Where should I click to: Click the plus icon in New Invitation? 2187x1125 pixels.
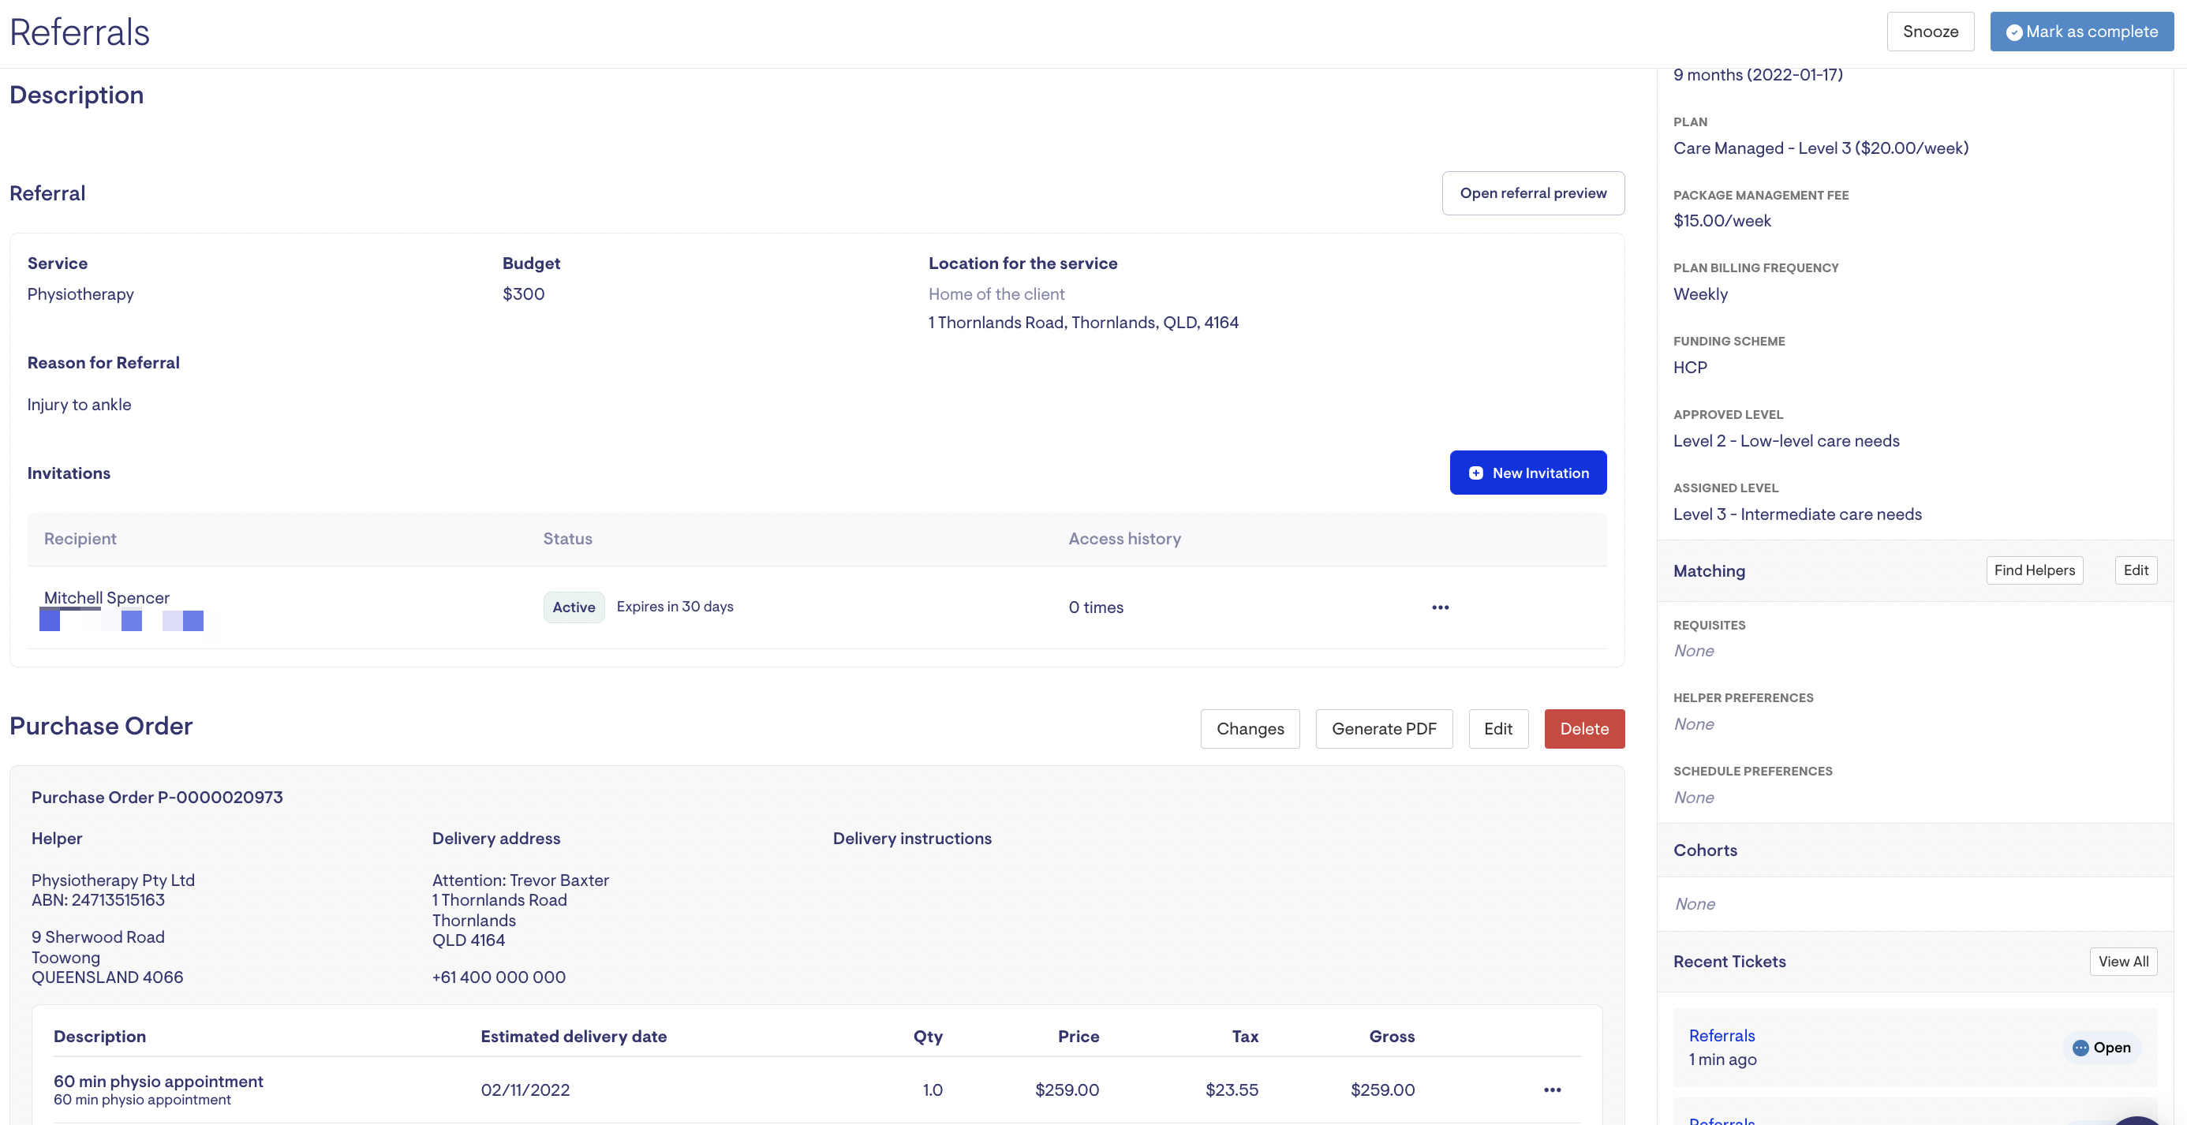1475,473
